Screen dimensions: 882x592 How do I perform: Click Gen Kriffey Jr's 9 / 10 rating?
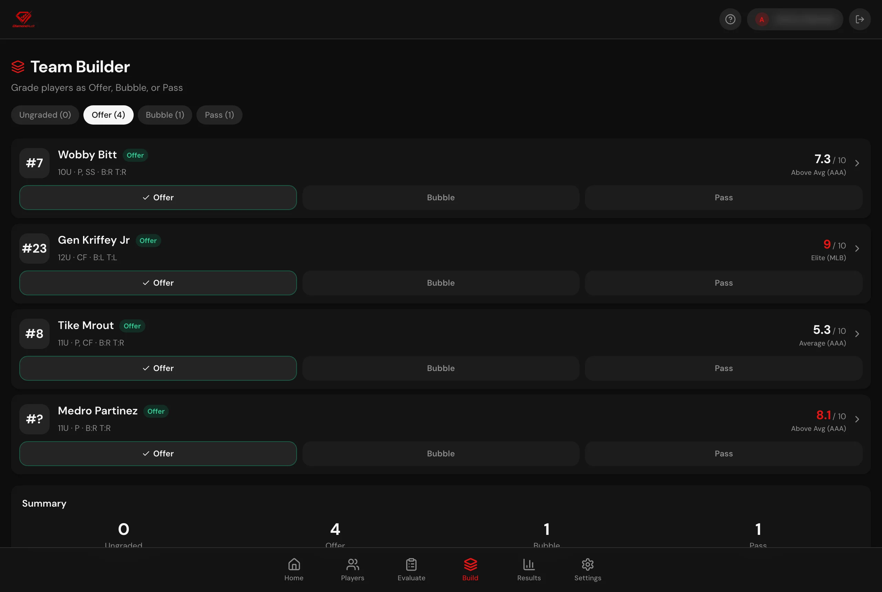(834, 245)
